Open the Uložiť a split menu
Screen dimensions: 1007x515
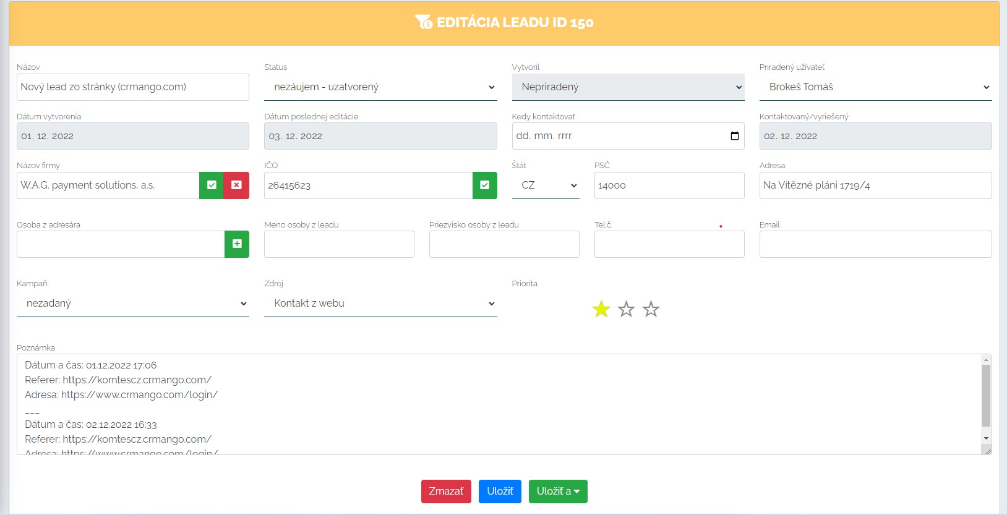coord(558,492)
